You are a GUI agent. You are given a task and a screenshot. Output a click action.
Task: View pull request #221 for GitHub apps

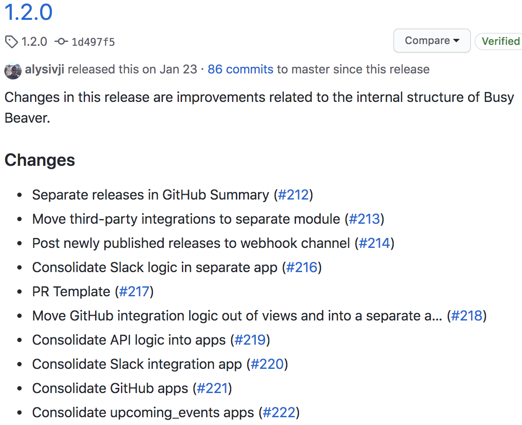pyautogui.click(x=212, y=388)
